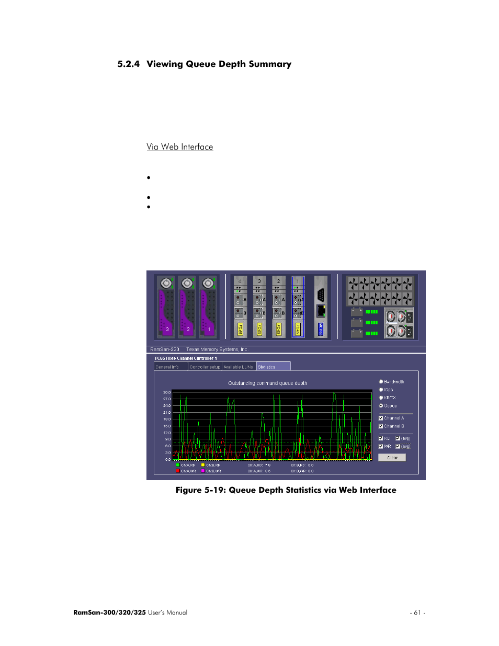Uncheck the Channel B checkbox

click(381, 426)
